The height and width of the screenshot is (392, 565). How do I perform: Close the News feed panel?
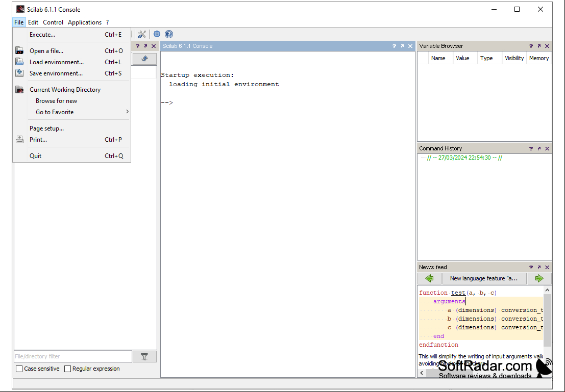coord(547,267)
